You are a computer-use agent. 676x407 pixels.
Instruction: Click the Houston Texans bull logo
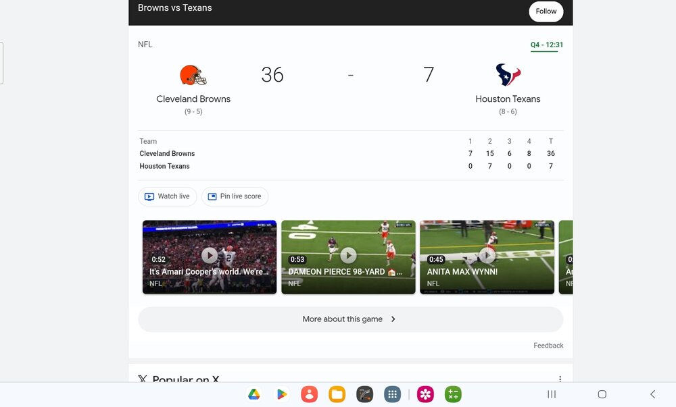pyautogui.click(x=508, y=75)
